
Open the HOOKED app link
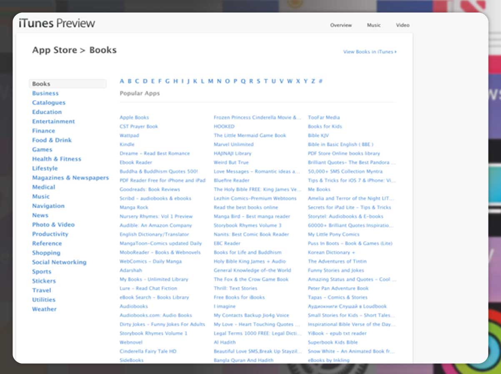[x=224, y=126]
